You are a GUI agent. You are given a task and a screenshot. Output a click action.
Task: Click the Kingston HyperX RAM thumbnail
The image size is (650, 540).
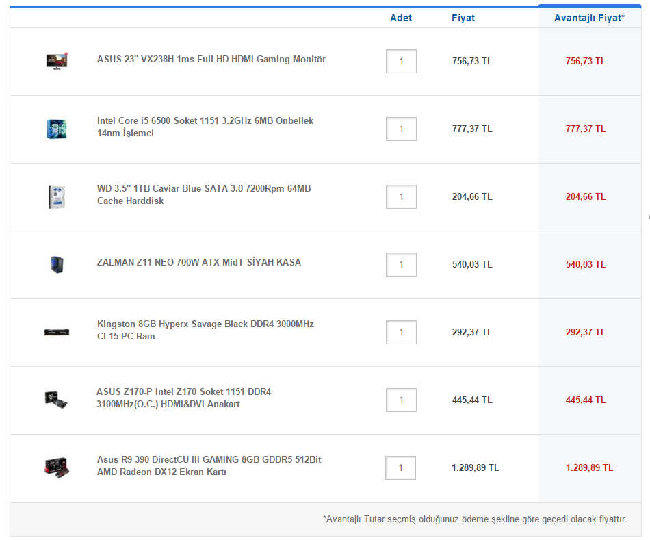coord(57,332)
